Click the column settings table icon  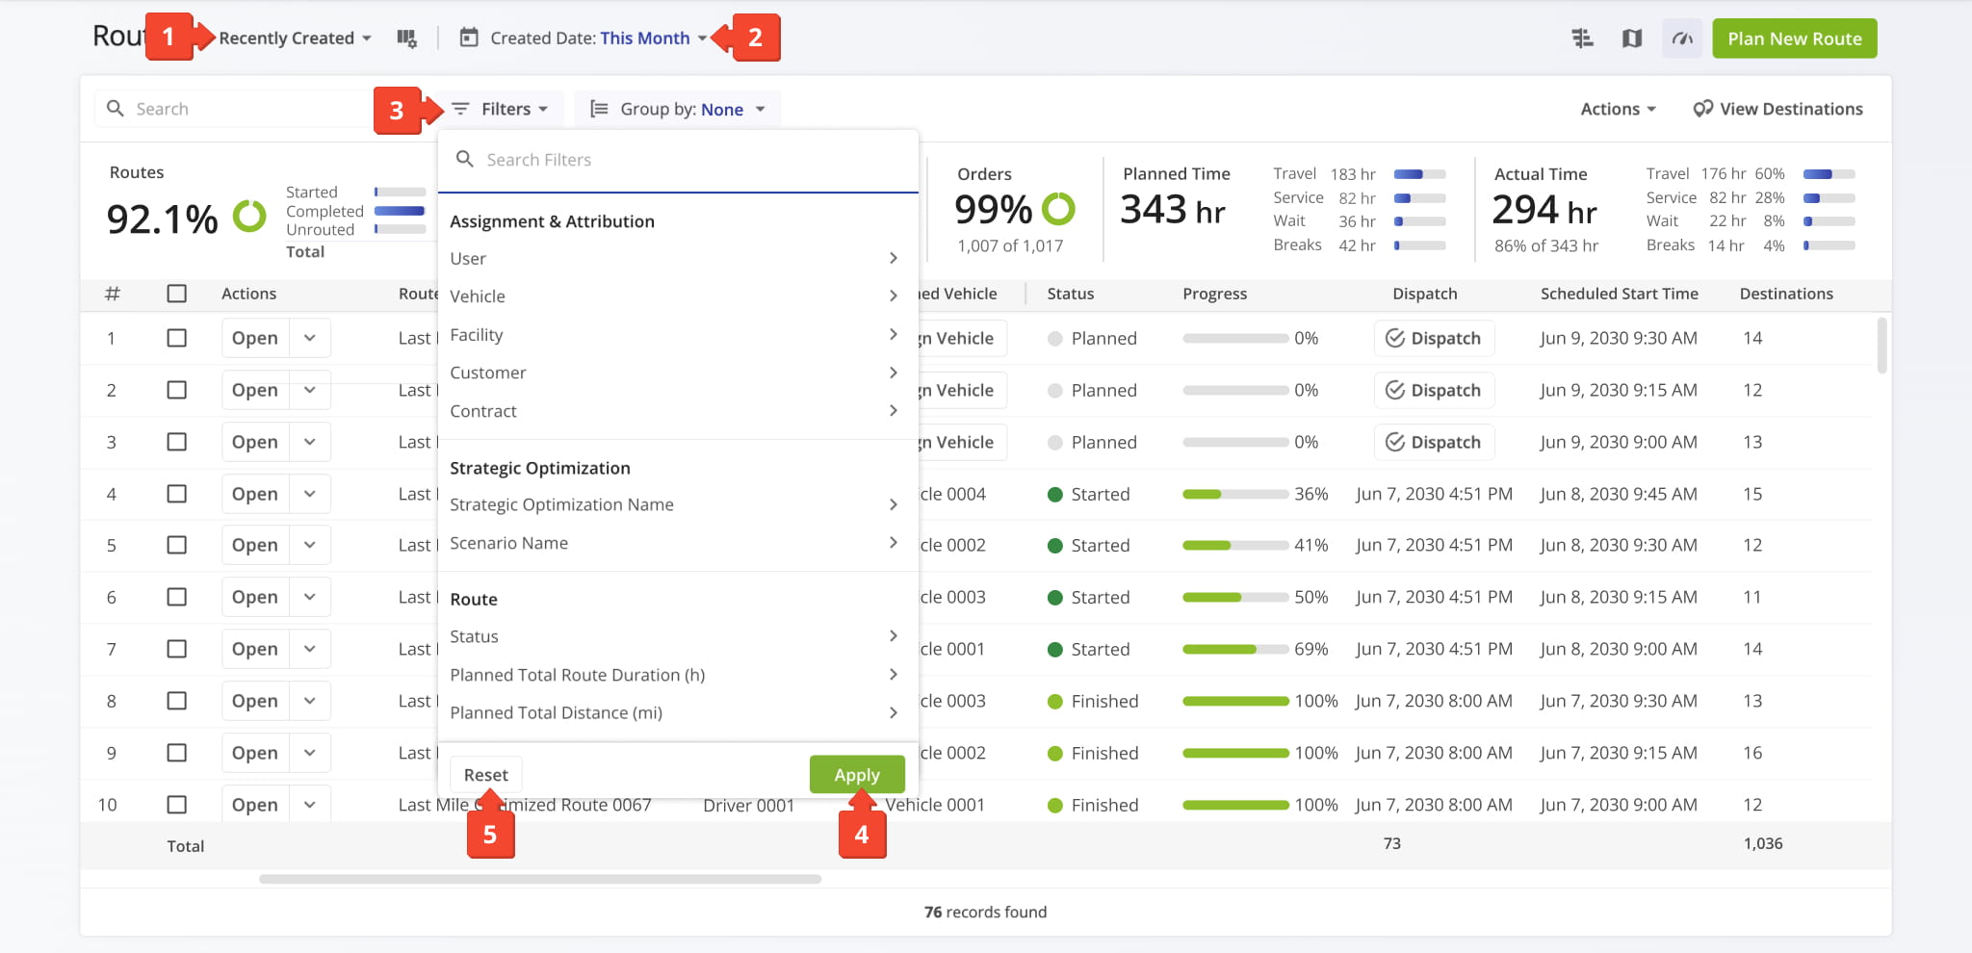pyautogui.click(x=406, y=39)
